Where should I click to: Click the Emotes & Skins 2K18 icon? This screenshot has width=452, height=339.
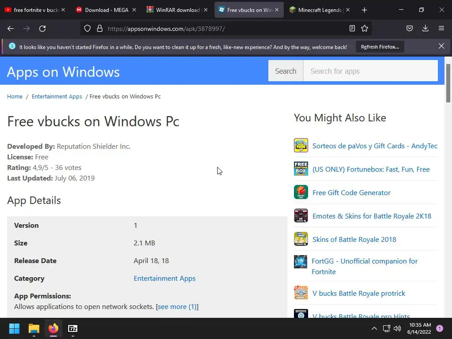tap(301, 215)
